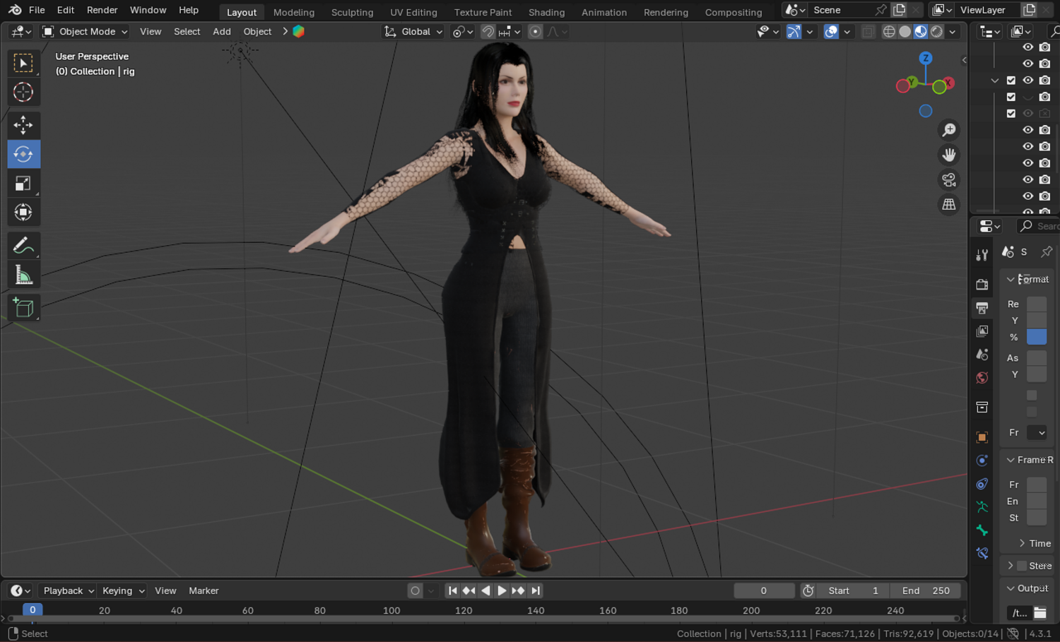This screenshot has height=642, width=1060.
Task: Activate the combined Transform tool
Action: coord(23,213)
